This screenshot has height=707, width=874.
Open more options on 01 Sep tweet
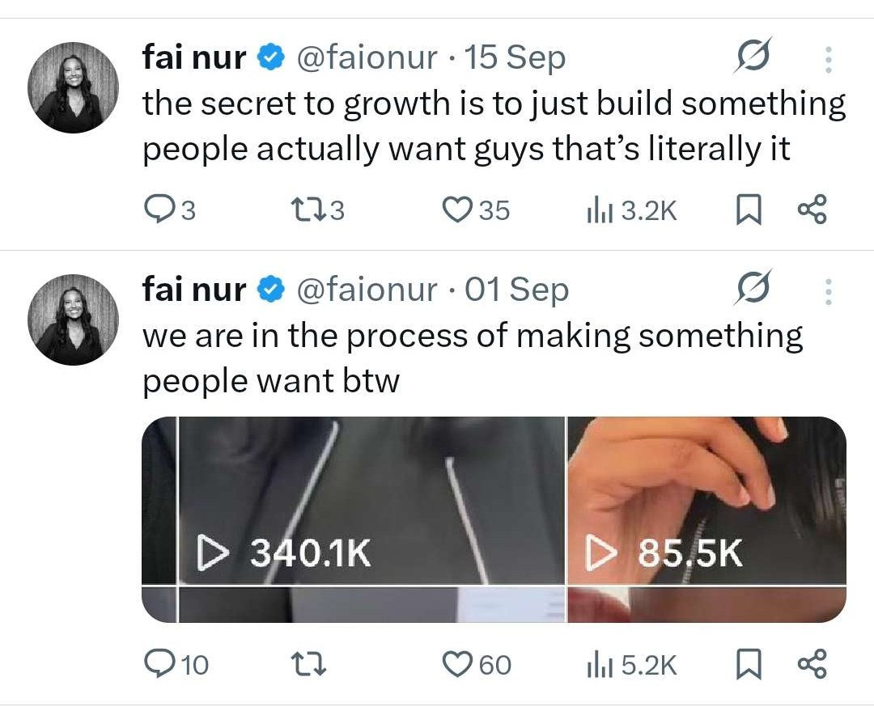tap(829, 291)
